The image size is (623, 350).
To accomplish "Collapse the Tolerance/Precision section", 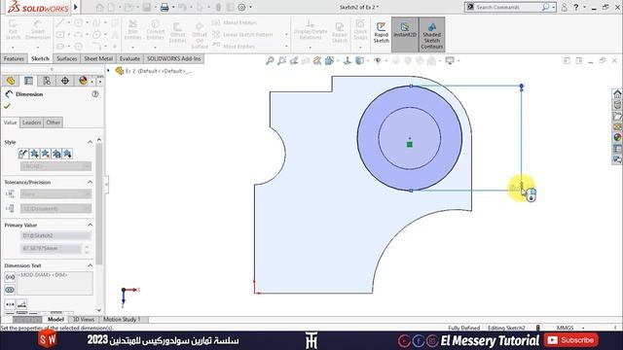I will point(91,182).
